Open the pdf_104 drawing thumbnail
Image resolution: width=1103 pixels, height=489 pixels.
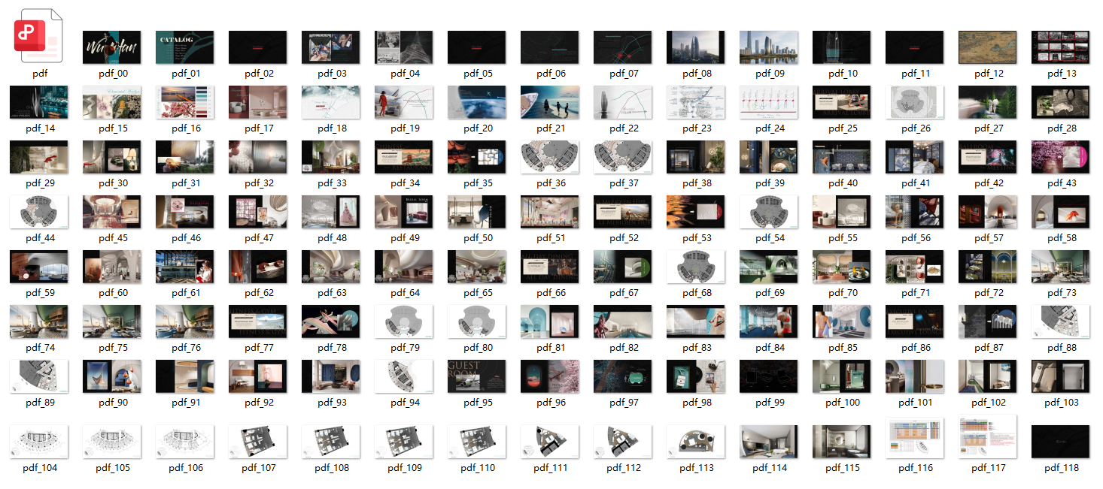[39, 442]
